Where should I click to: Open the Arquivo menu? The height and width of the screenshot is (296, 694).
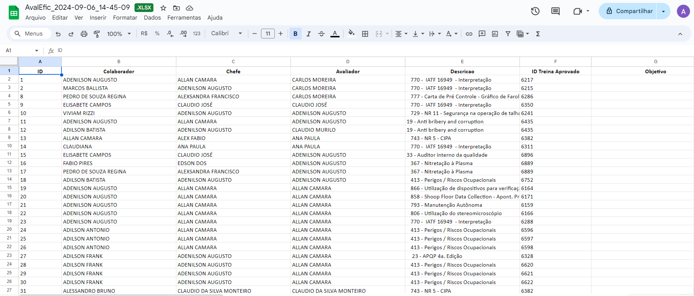pos(36,17)
